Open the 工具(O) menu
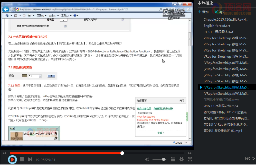Viewport: 256px width, 165px height. [66, 15]
